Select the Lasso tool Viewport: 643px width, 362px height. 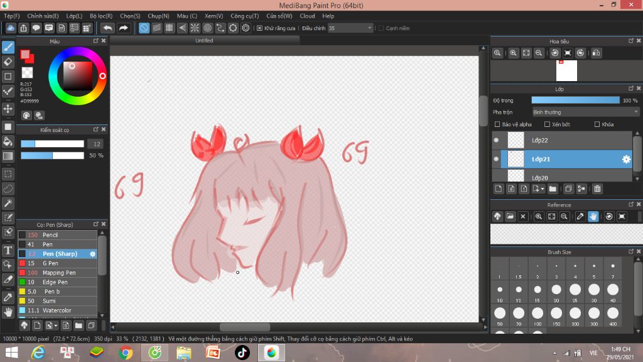[x=8, y=189]
